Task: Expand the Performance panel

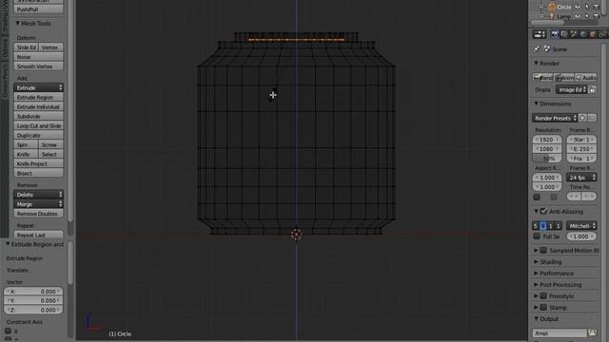Action: [536, 274]
